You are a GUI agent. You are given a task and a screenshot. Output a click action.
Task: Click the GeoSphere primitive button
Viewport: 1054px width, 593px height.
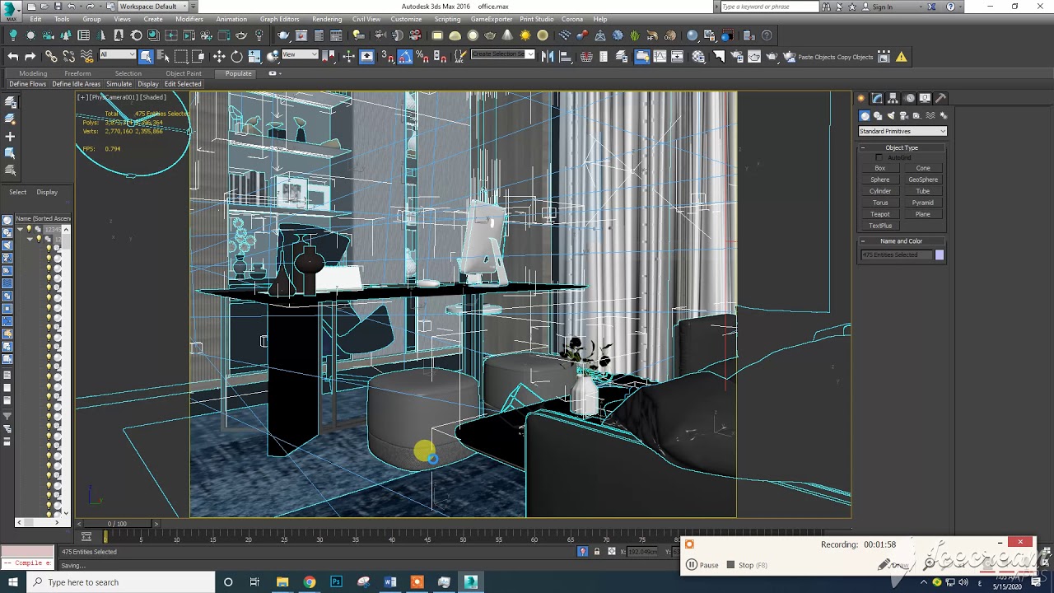(923, 180)
